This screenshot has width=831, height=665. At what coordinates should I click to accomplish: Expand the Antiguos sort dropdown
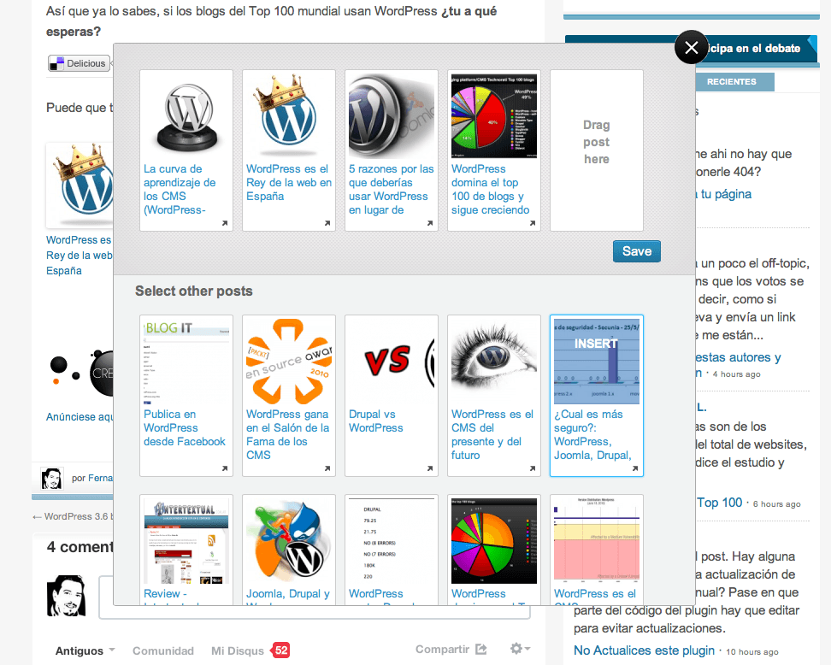coord(85,650)
